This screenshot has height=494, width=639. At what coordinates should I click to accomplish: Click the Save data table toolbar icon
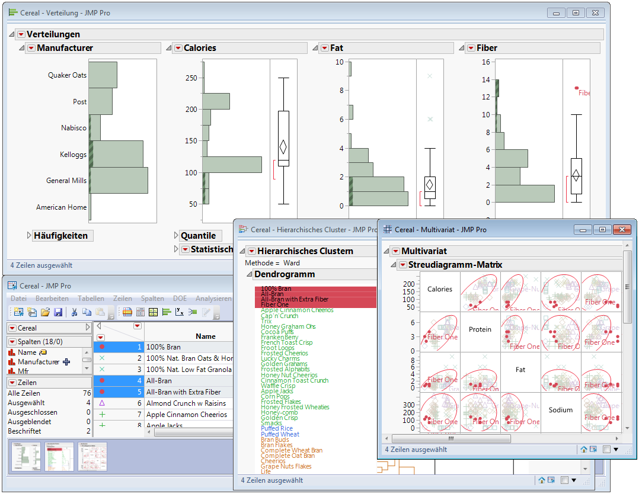pos(58,312)
